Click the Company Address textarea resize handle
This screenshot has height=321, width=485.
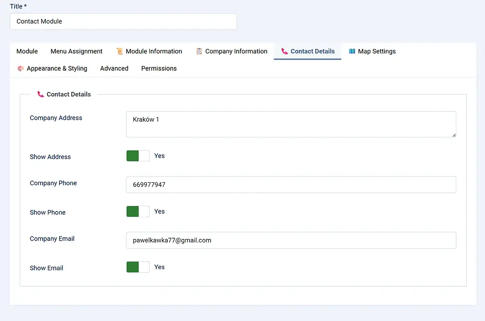453,135
